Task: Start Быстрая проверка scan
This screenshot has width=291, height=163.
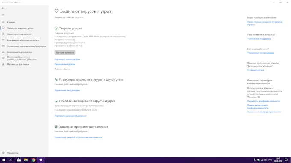Action: [x=65, y=53]
